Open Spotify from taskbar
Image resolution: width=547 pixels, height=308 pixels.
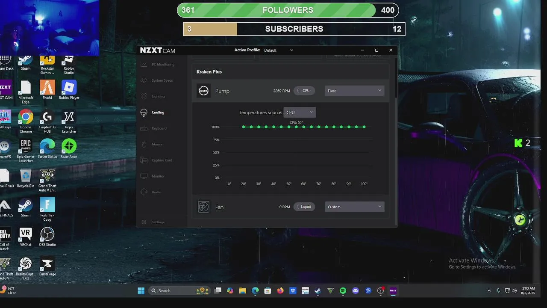coord(343,291)
